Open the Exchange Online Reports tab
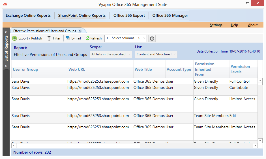Viewport: 266px width, 159px height. pos(28,15)
